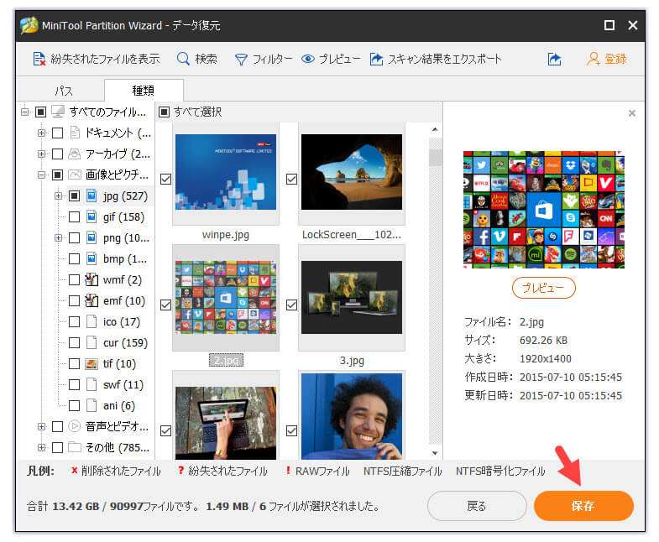Check the tif (10) checkbox
The height and width of the screenshot is (542, 659).
(x=74, y=363)
